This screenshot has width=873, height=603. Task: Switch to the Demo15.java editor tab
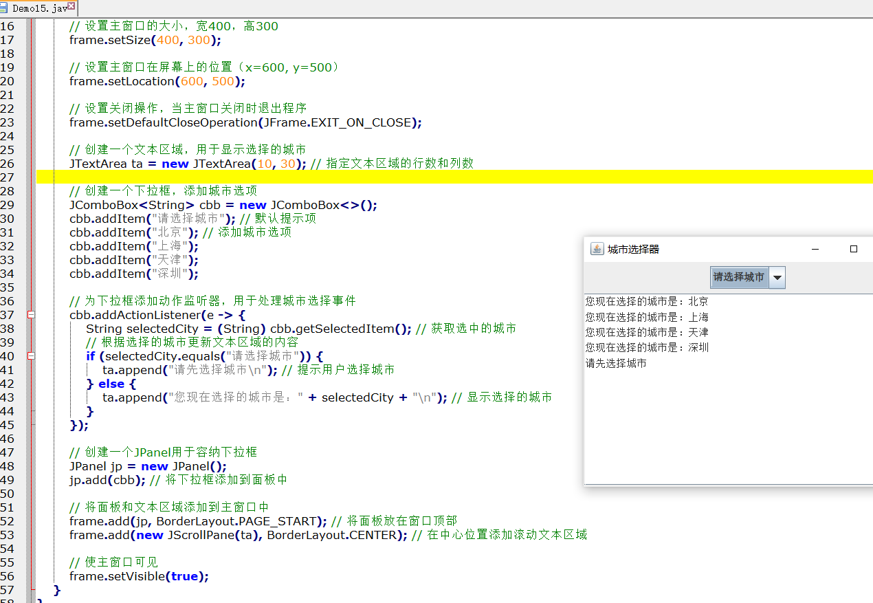(x=38, y=8)
